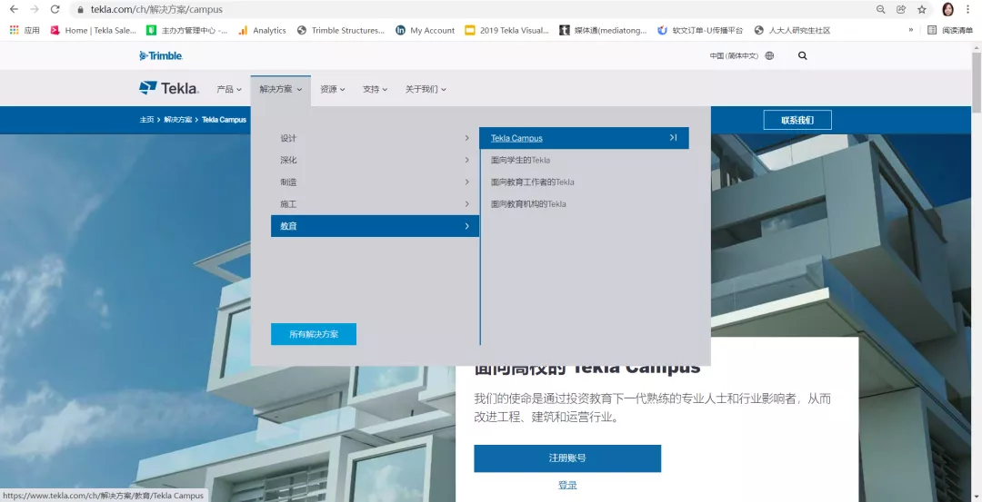Click the share page icon
Viewport: 982px width, 502px height.
point(901,9)
